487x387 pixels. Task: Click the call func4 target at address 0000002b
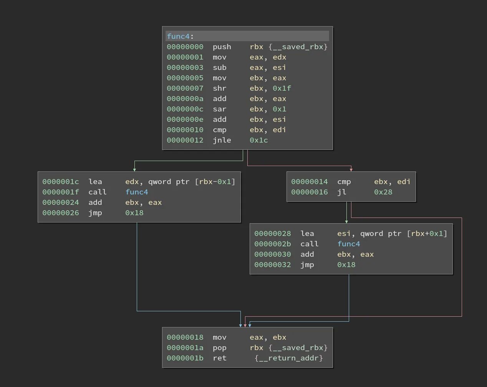click(x=349, y=244)
